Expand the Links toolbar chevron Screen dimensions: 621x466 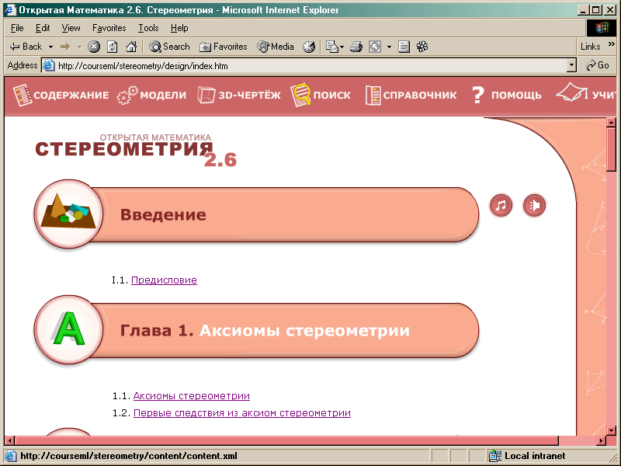click(611, 43)
